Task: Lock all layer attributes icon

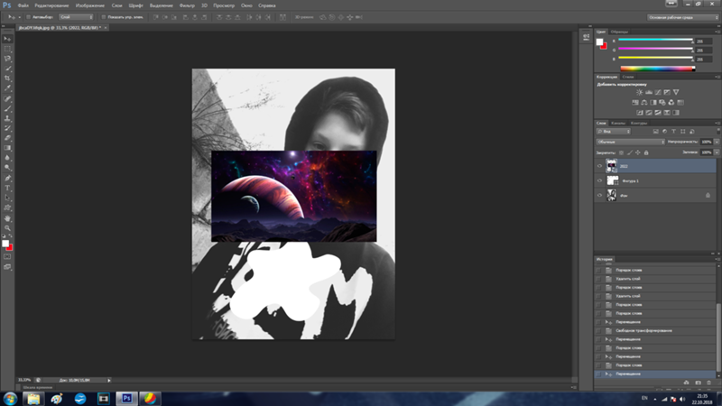Action: (x=646, y=152)
